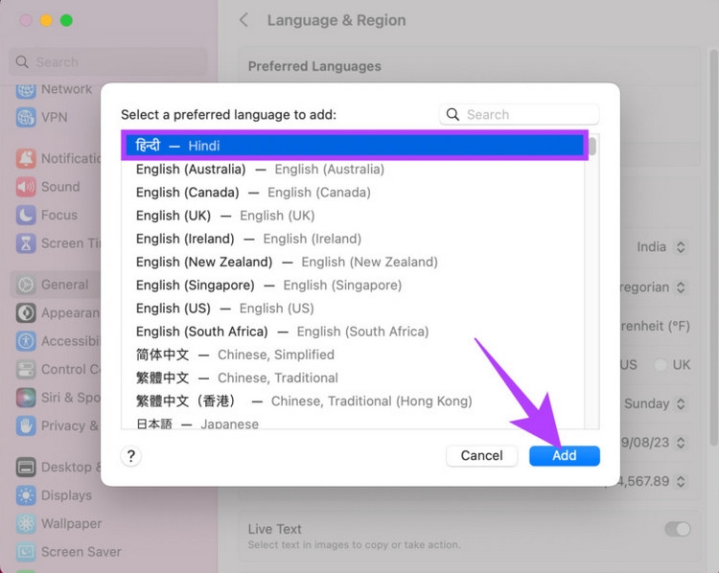This screenshot has height=573, width=719.
Task: Cancel the language selection dialog
Action: point(482,456)
